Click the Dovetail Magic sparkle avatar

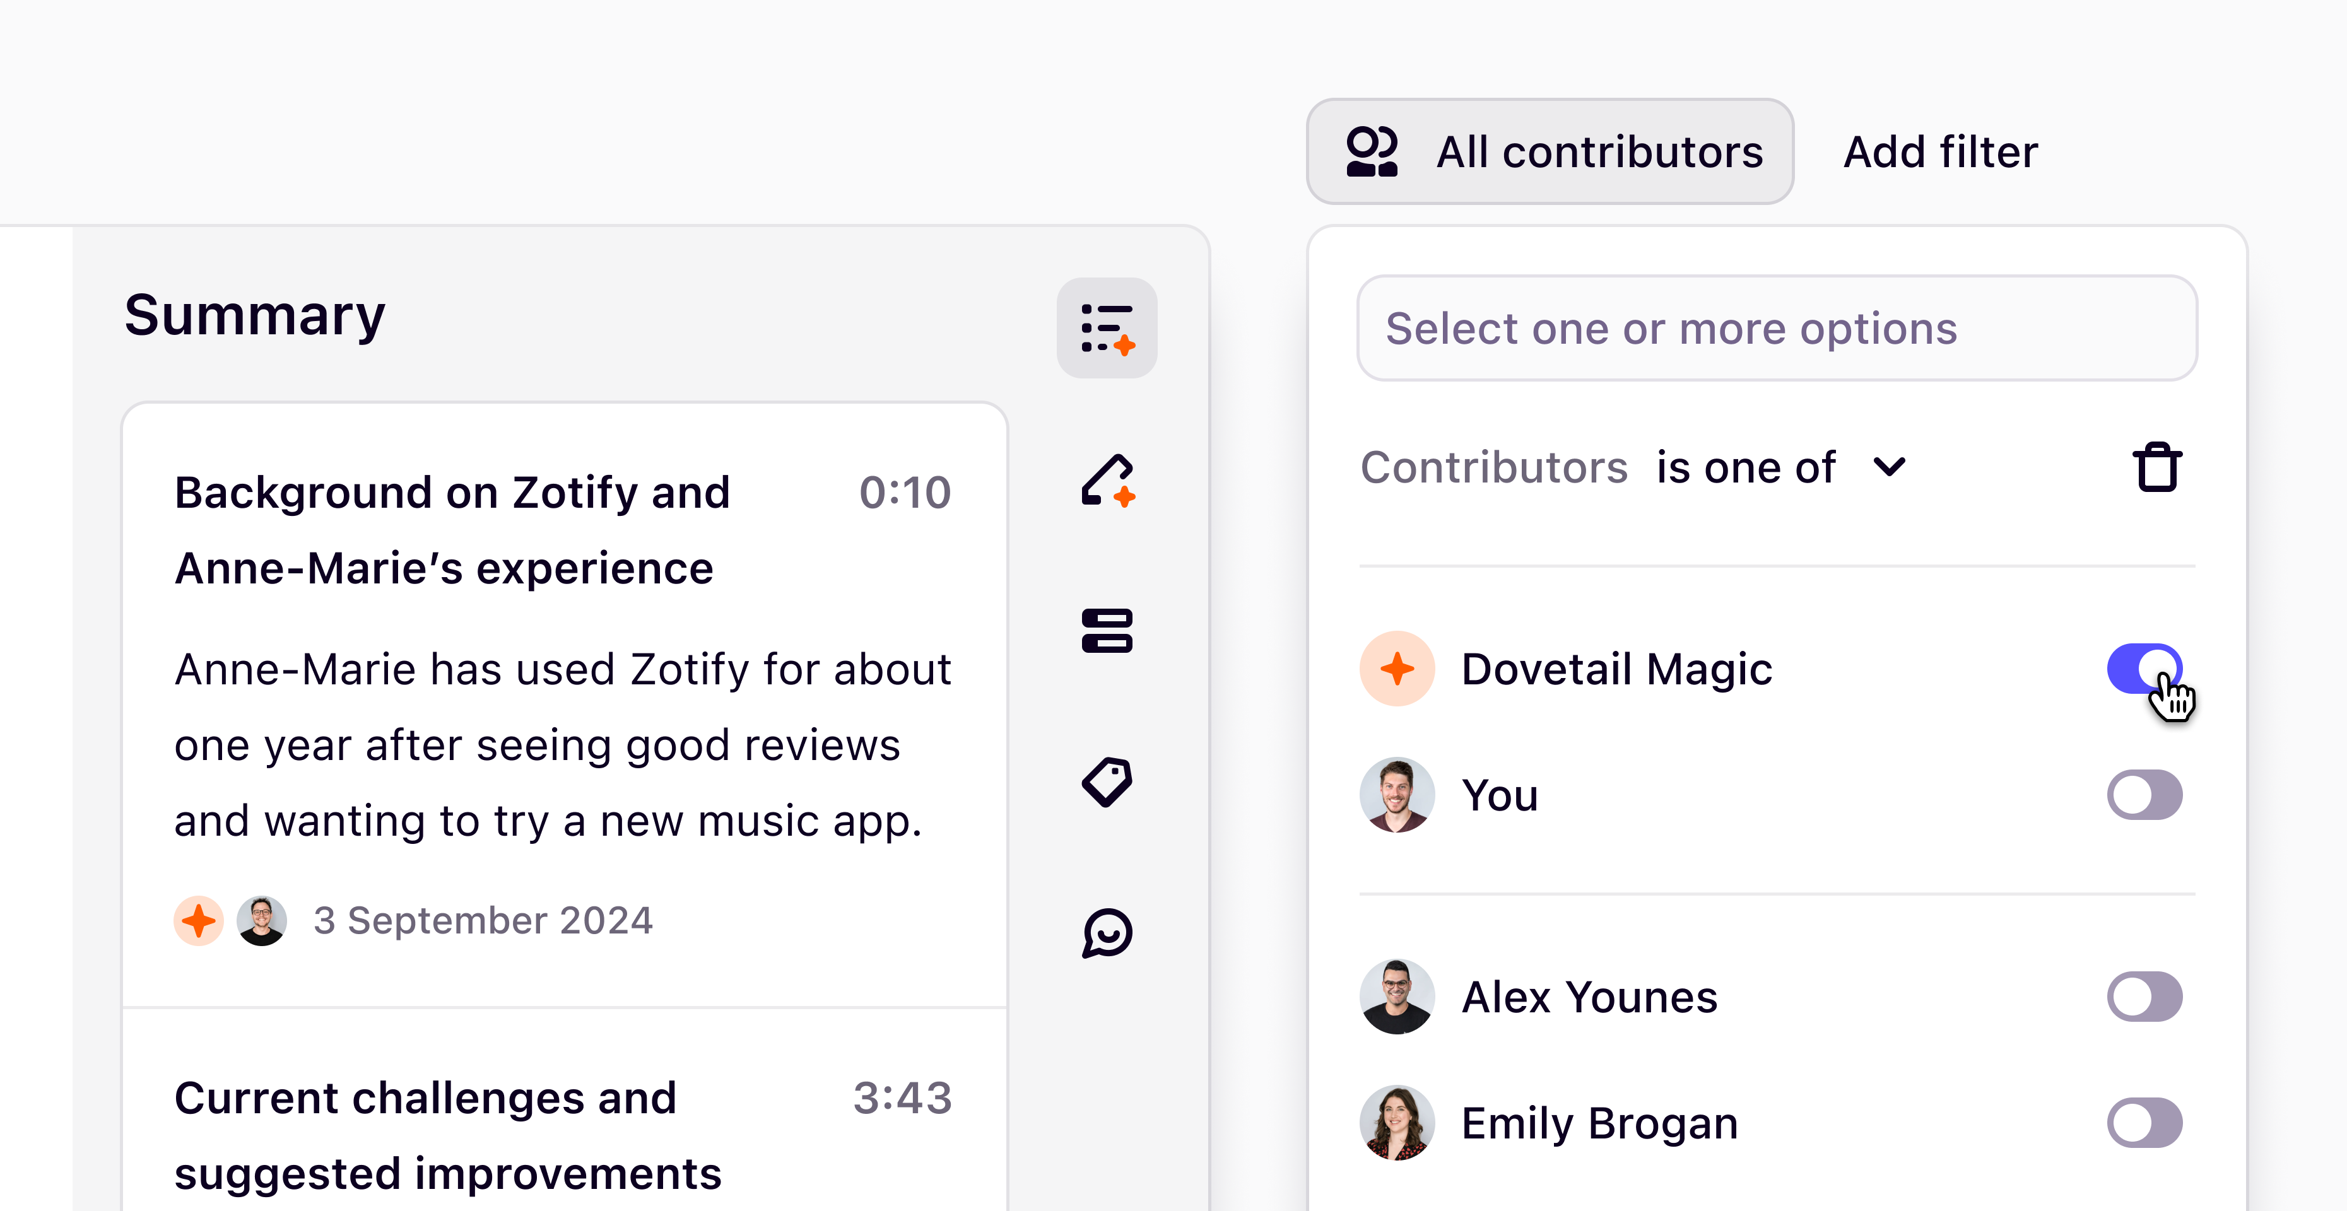pyautogui.click(x=1397, y=667)
